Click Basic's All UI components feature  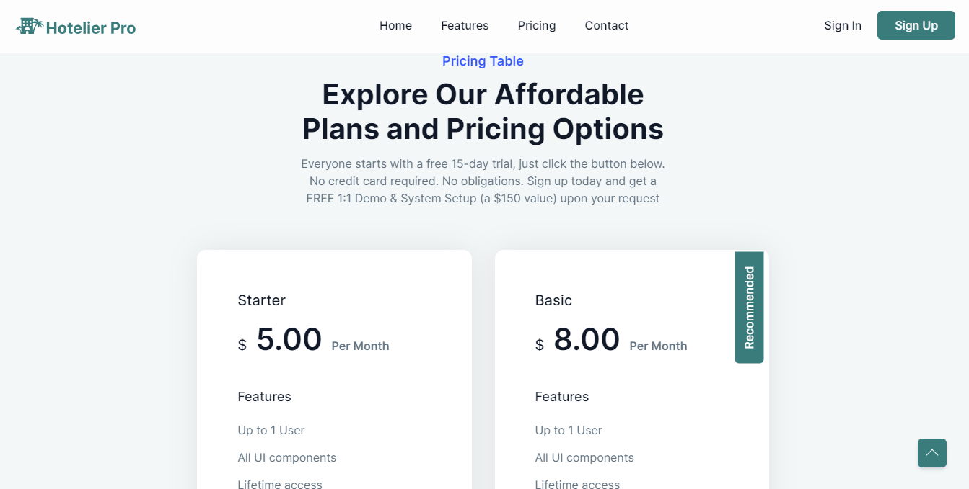(x=584, y=457)
